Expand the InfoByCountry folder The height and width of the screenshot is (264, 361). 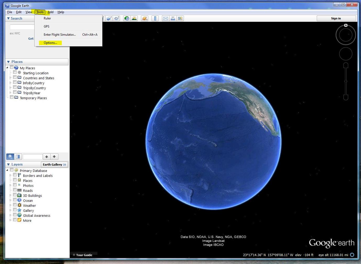point(10,83)
